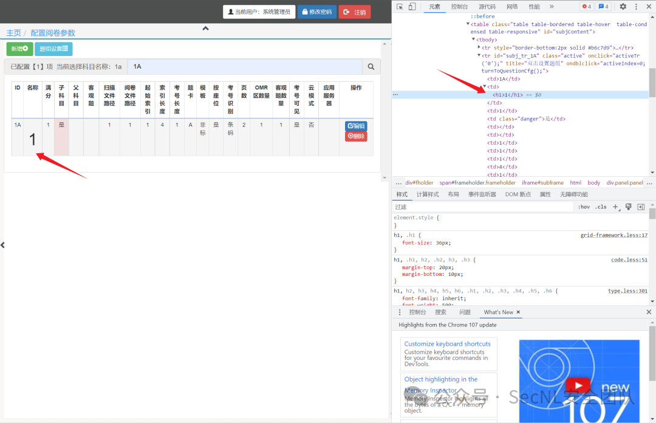Click the search magnifier button beside subject field
The width and height of the screenshot is (656, 423).
coord(371,66)
